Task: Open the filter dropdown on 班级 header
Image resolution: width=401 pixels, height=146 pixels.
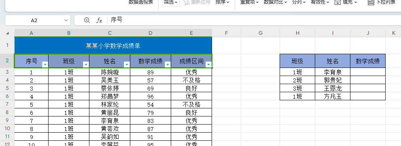Action: (86, 64)
